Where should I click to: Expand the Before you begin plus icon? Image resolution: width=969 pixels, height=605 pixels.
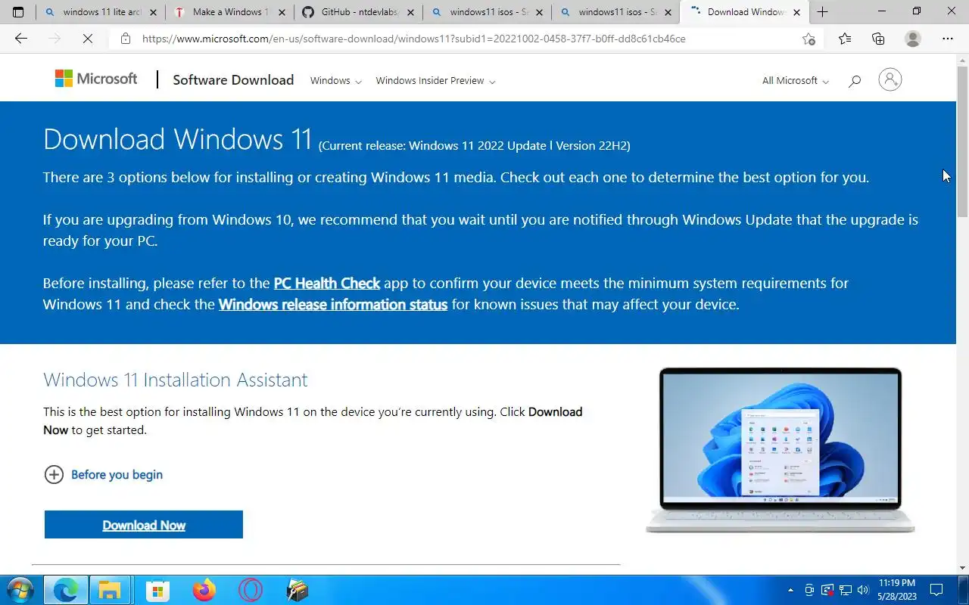click(54, 474)
